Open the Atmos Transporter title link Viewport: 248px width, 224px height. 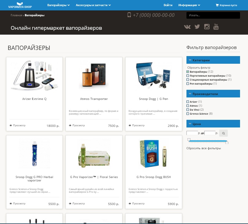[x=94, y=99]
